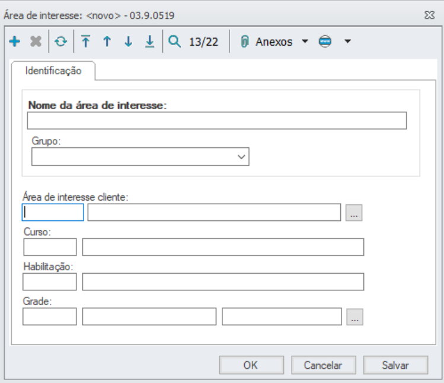The height and width of the screenshot is (383, 444).
Task: Go to previous record up arrow
Action: click(107, 42)
